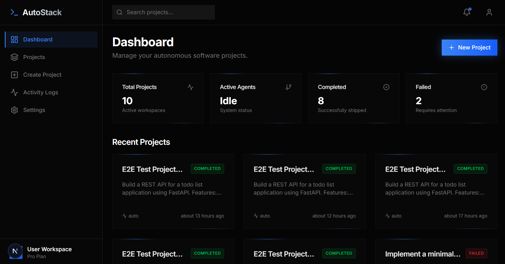The height and width of the screenshot is (264, 505).
Task: Click the 'Manage your autonomous software projects.' subtitle
Action: (180, 56)
